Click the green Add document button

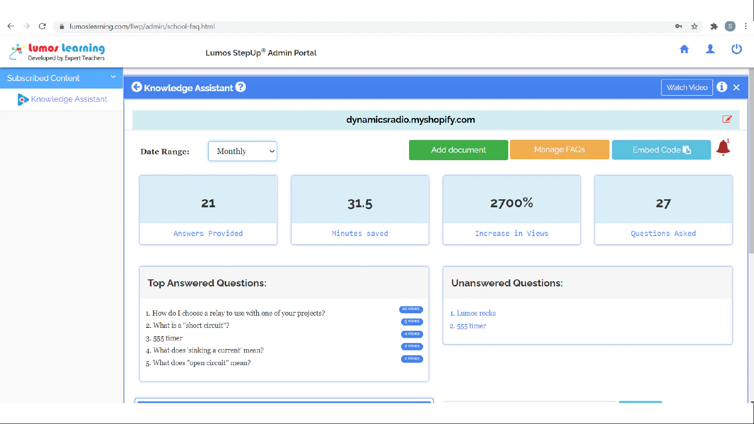point(459,150)
